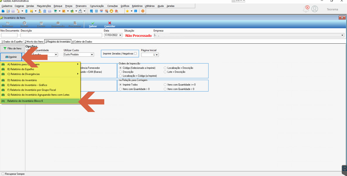The width and height of the screenshot is (347, 176).
Task: Click the single person toolbar icon
Action: pyautogui.click(x=40, y=11)
